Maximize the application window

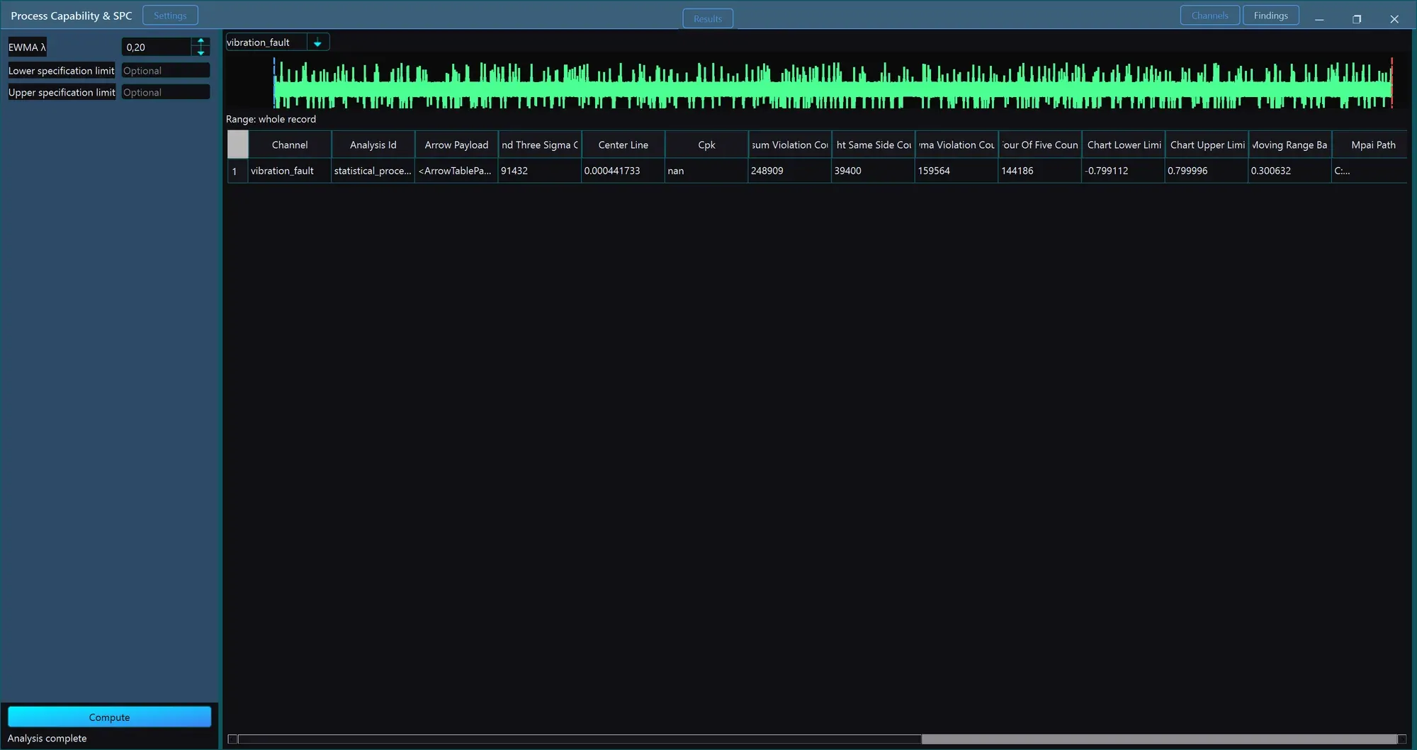pos(1357,19)
